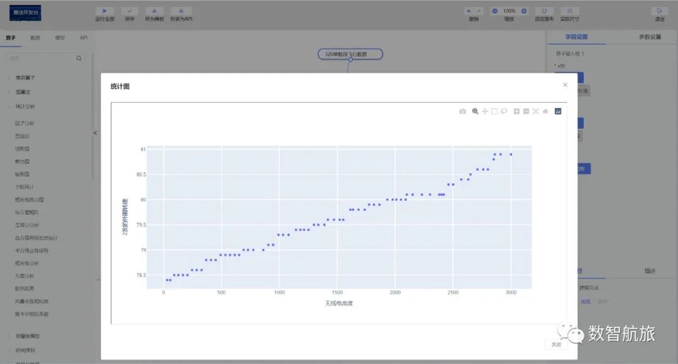Click the 运行全部 play icon in the toolbar
Viewport: 678px width, 364px height.
click(105, 11)
